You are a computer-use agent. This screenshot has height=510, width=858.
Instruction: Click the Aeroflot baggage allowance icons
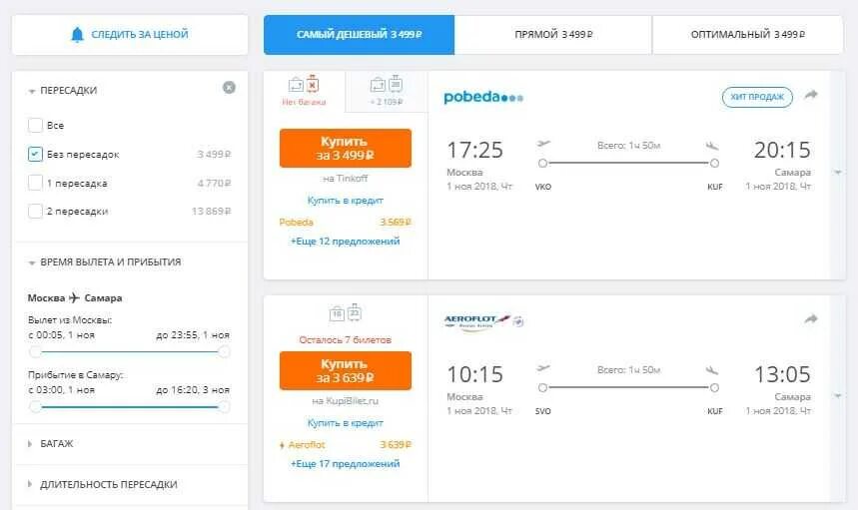click(x=346, y=312)
